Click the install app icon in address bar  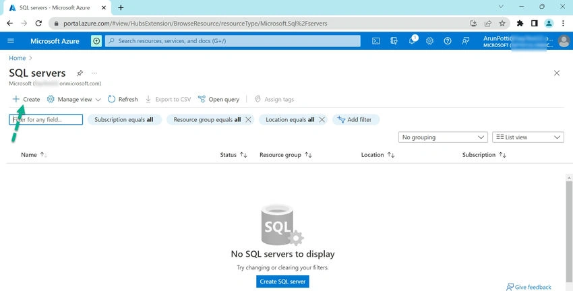pyautogui.click(x=474, y=24)
